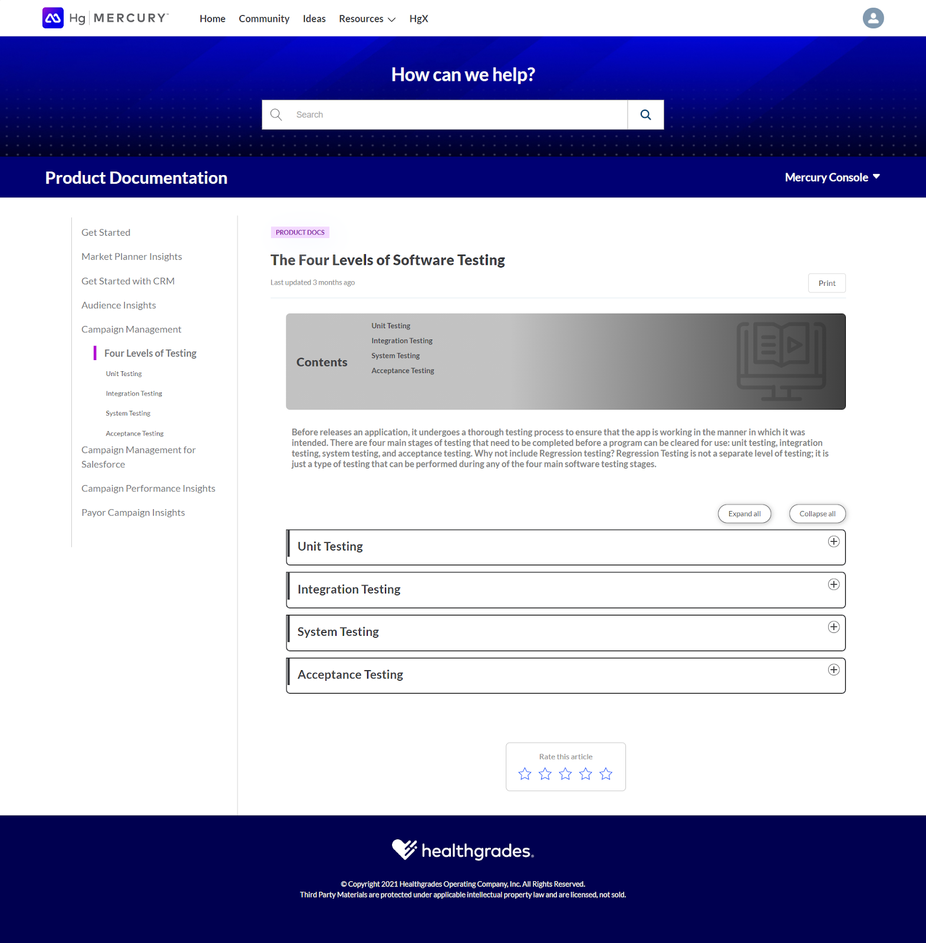This screenshot has width=926, height=943.
Task: Open the user profile avatar menu
Action: pyautogui.click(x=873, y=18)
